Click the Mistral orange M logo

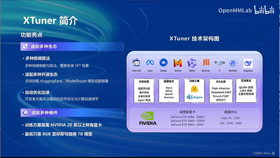point(178,63)
